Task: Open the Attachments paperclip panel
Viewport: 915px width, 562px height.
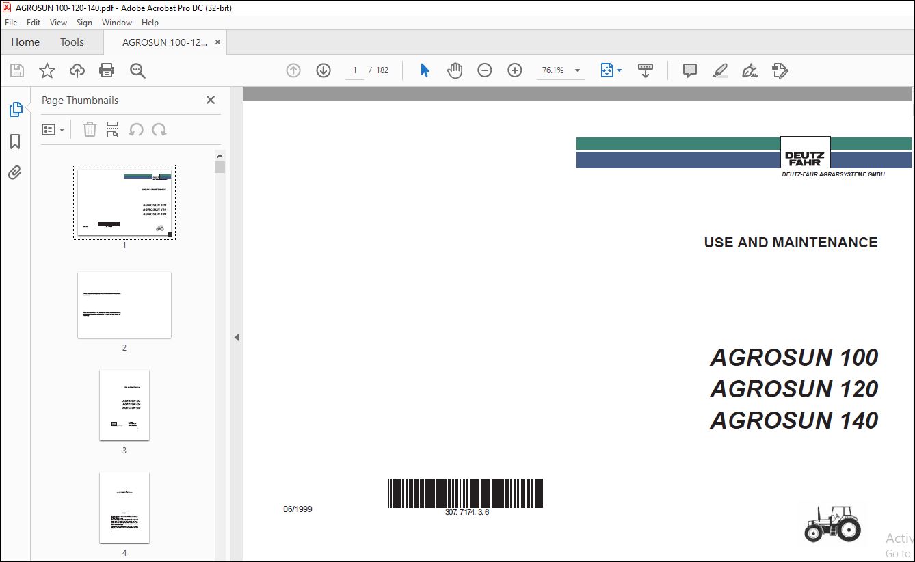Action: [15, 173]
